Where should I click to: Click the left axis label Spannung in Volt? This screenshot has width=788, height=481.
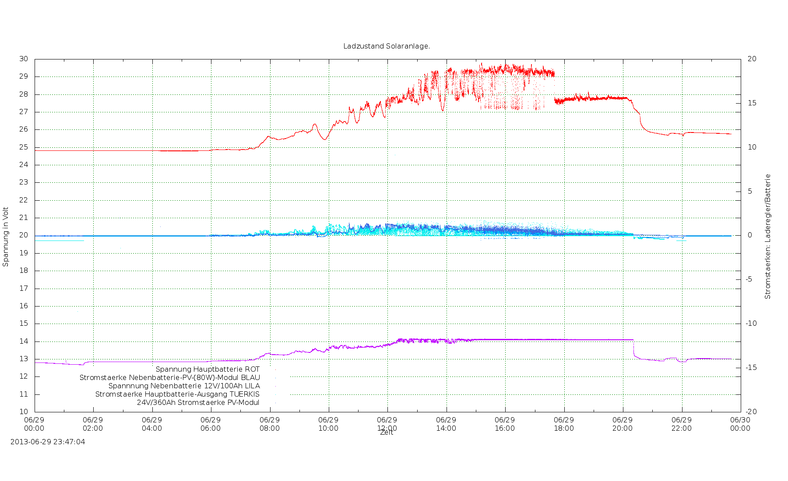point(6,237)
